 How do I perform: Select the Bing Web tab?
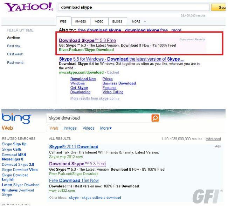[x=54, y=128]
